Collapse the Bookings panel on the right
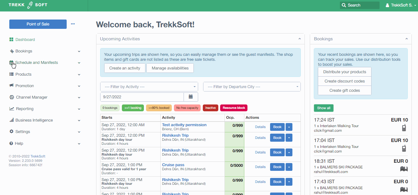The height and width of the screenshot is (195, 418). pos(407,39)
